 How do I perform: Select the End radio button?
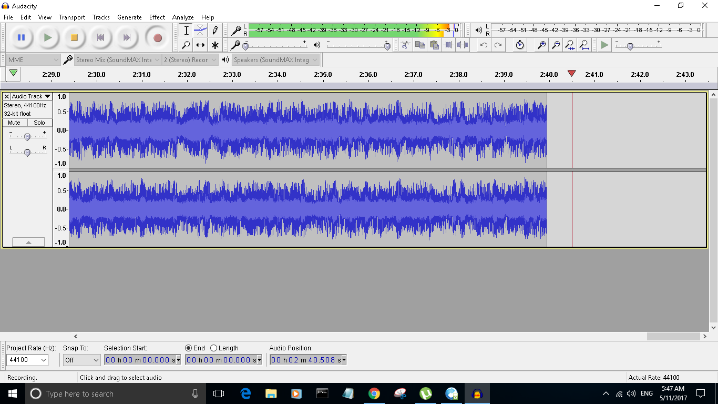[x=188, y=348]
